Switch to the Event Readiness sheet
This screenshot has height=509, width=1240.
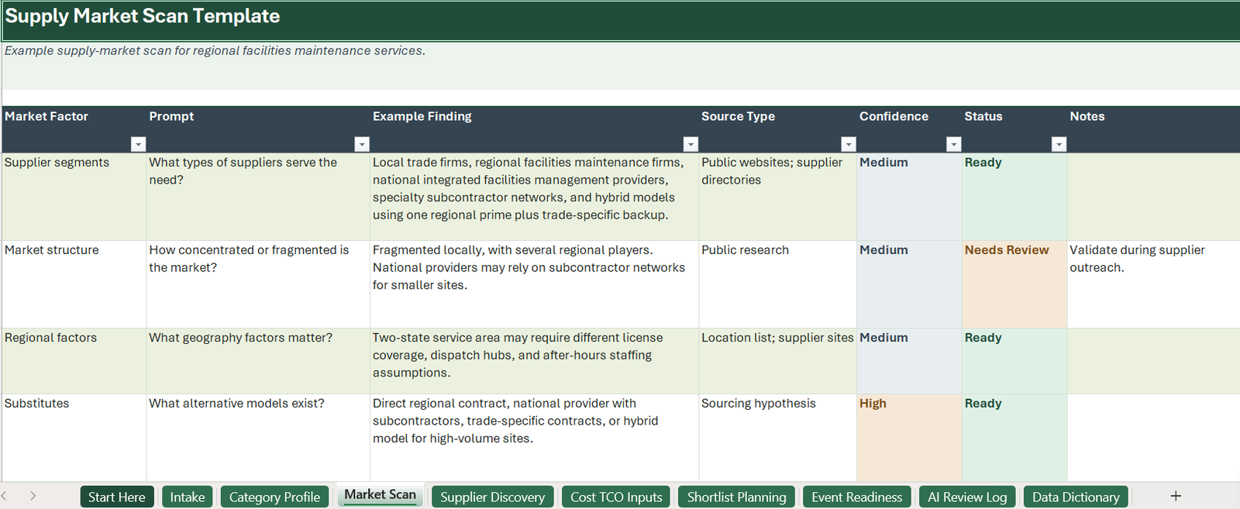coord(856,497)
